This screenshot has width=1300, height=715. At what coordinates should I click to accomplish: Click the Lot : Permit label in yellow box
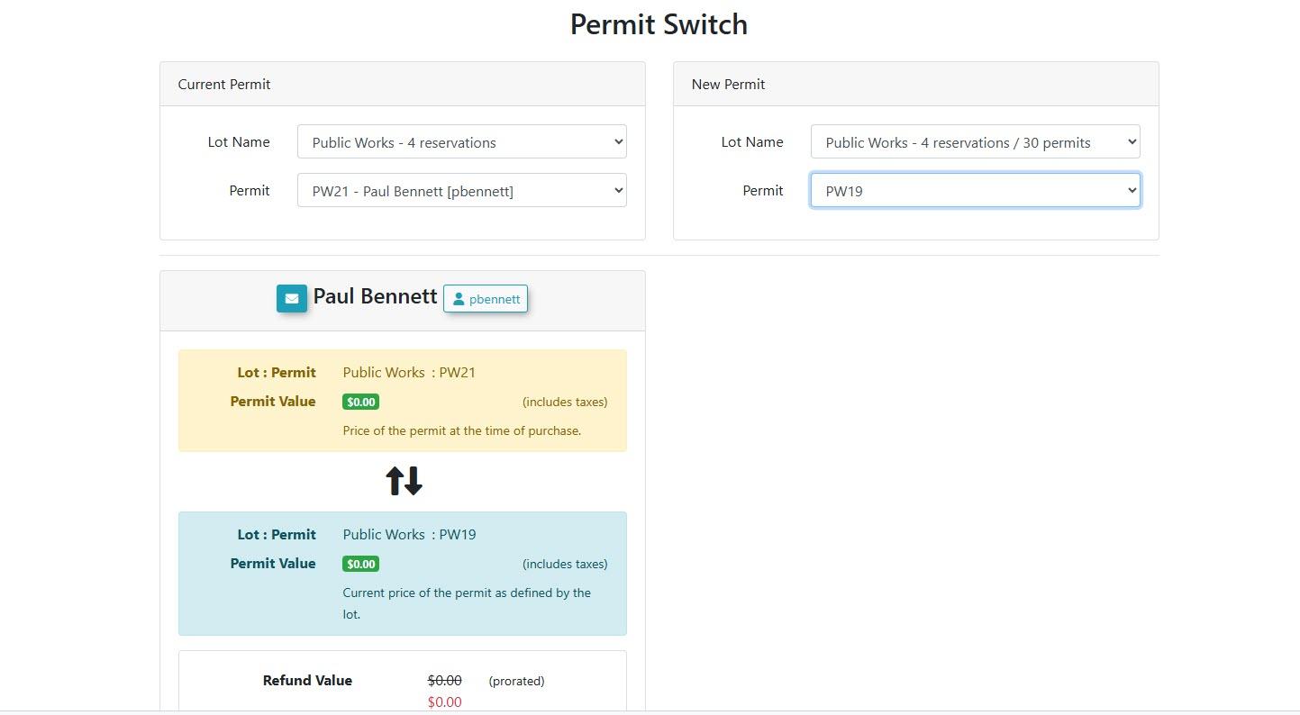click(x=277, y=373)
